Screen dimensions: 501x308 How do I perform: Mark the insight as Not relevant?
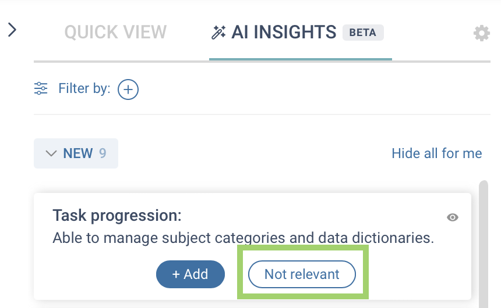click(x=302, y=274)
